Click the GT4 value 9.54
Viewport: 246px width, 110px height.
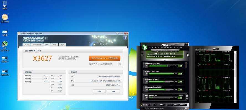(x=60, y=85)
